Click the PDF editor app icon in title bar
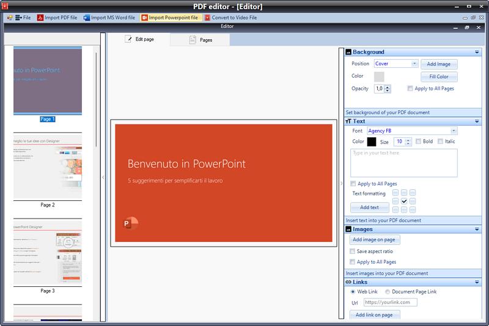 5,5
